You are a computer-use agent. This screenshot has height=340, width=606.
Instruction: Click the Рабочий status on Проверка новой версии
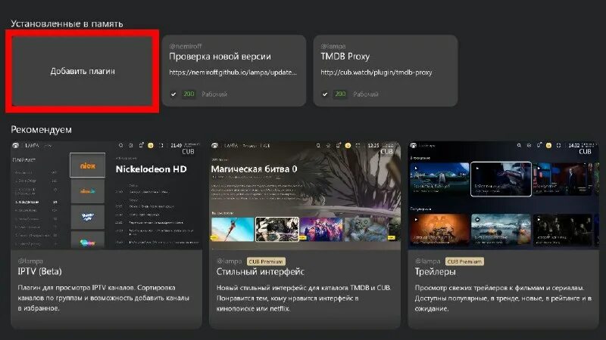214,94
